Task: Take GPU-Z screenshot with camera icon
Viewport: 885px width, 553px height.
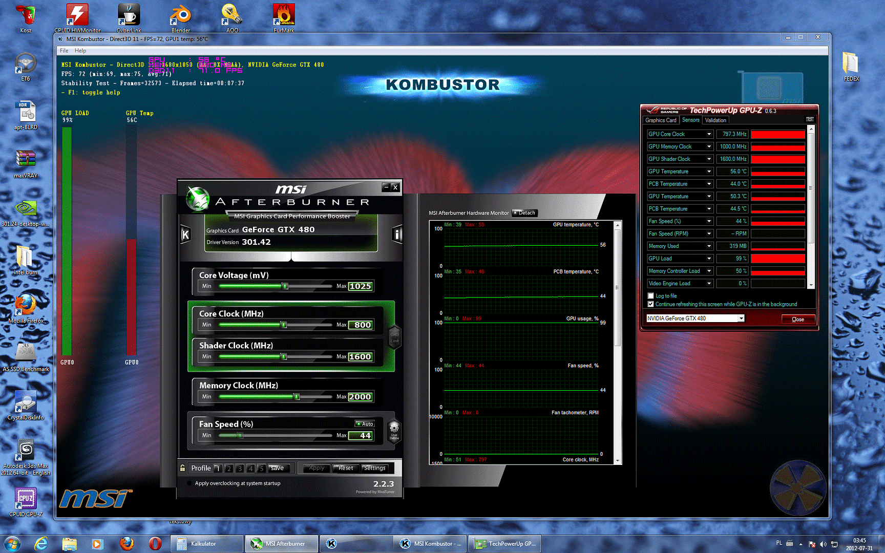Action: (810, 119)
